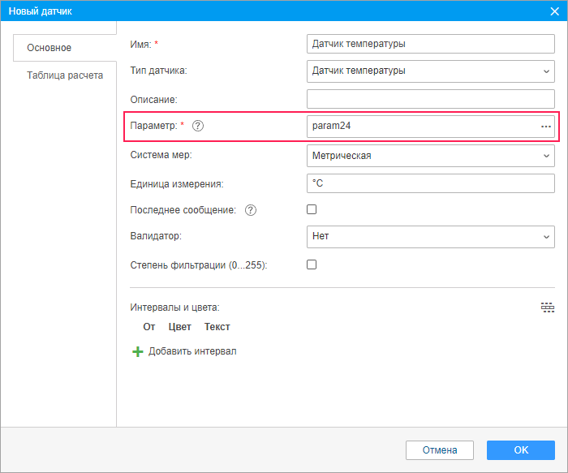Click the Имя input field

click(431, 44)
